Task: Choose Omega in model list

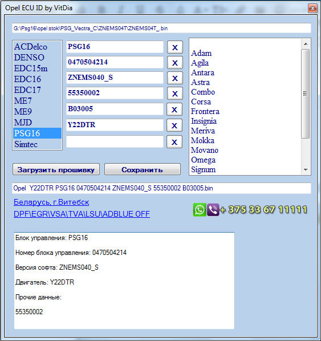Action: coord(204,160)
